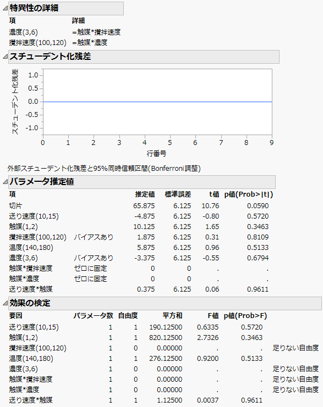This screenshot has width=323, height=407.
Task: Select the 10.125 estimate for 触媒
Action: 144,227
